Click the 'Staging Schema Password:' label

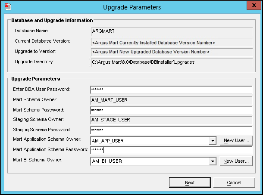point(42,130)
